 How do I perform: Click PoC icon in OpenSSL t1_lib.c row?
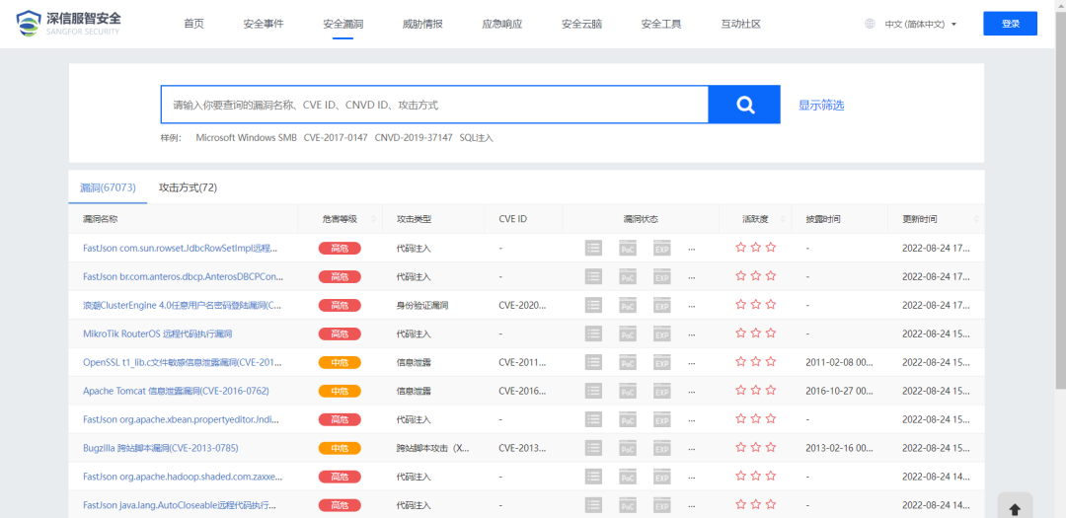tap(628, 362)
